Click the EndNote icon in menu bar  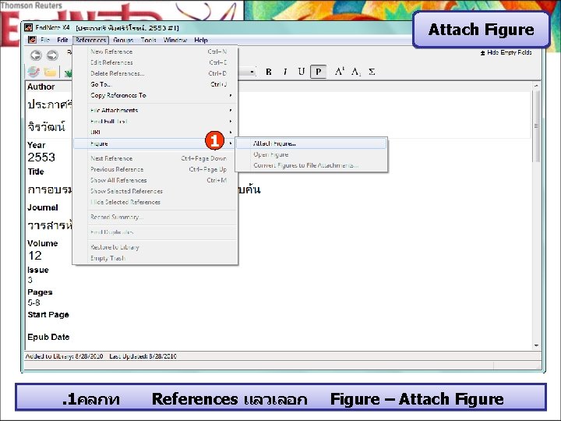(x=32, y=40)
